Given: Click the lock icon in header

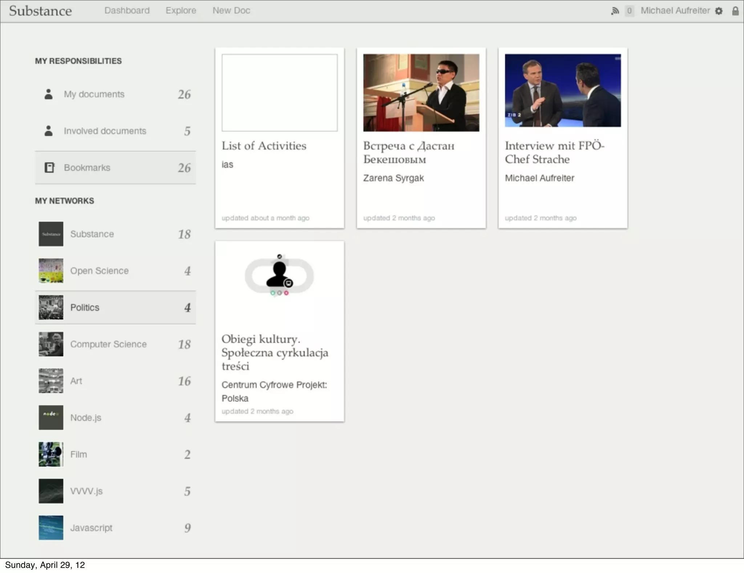Looking at the screenshot, I should point(735,11).
